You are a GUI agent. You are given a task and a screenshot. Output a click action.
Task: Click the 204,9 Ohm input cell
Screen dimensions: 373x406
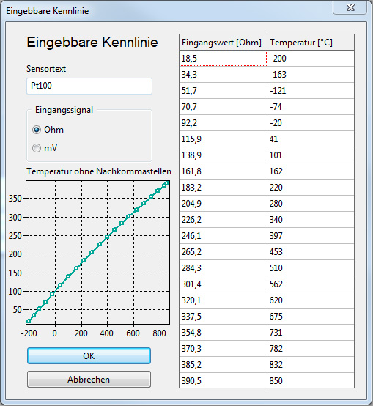[x=223, y=203]
